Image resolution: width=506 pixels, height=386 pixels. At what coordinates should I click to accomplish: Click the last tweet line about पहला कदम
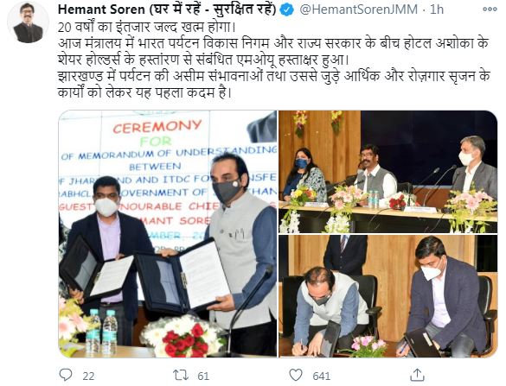[x=145, y=92]
